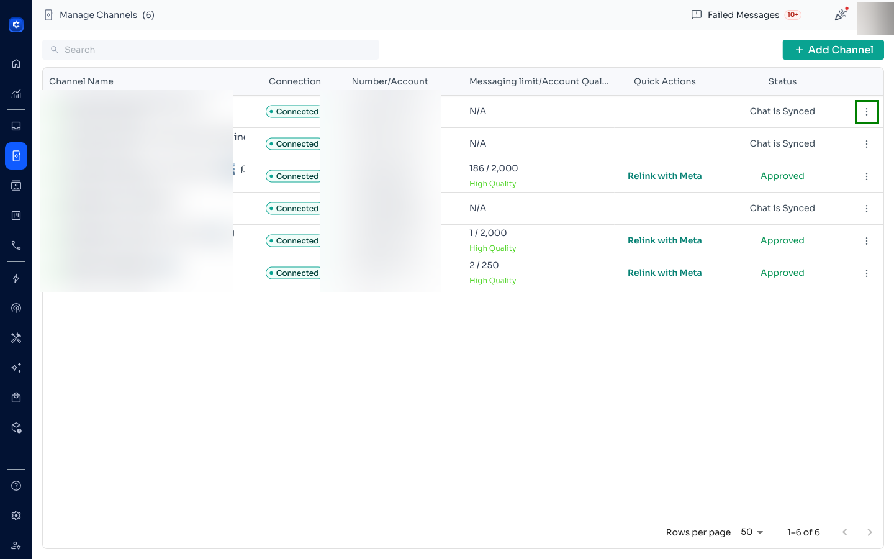Viewport: 894px width, 559px height.
Task: Click High Quality under 186 / 2,000
Action: tap(493, 184)
